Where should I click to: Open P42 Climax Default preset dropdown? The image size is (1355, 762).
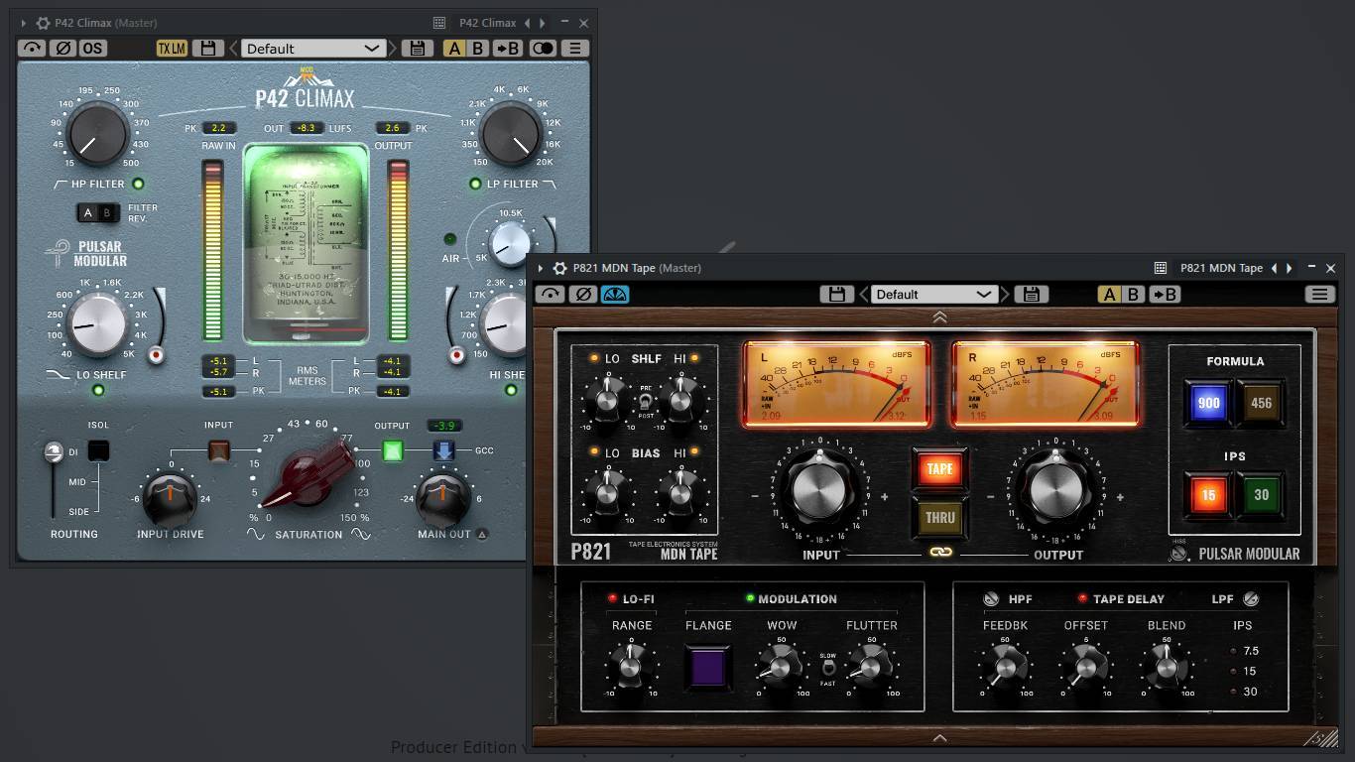pyautogui.click(x=313, y=48)
